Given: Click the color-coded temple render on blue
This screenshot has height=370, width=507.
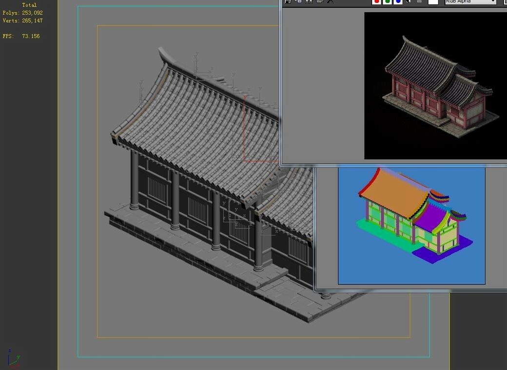Looking at the screenshot, I should coord(411,226).
